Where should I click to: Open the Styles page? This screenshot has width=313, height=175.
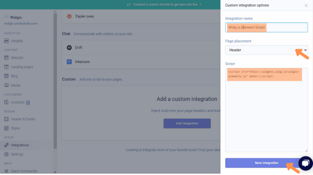[x=16, y=129]
